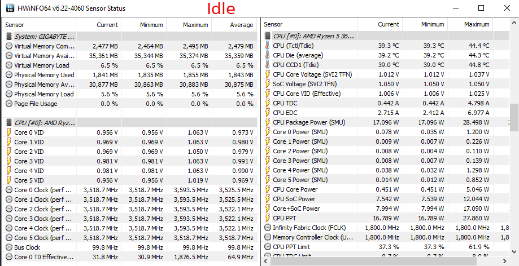Click the right pane Sensor column header
The image size is (519, 266).
pos(309,24)
